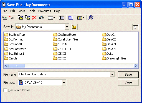Click the web network icon in toolbar
Screen dimensions: 142x103
[91, 18]
